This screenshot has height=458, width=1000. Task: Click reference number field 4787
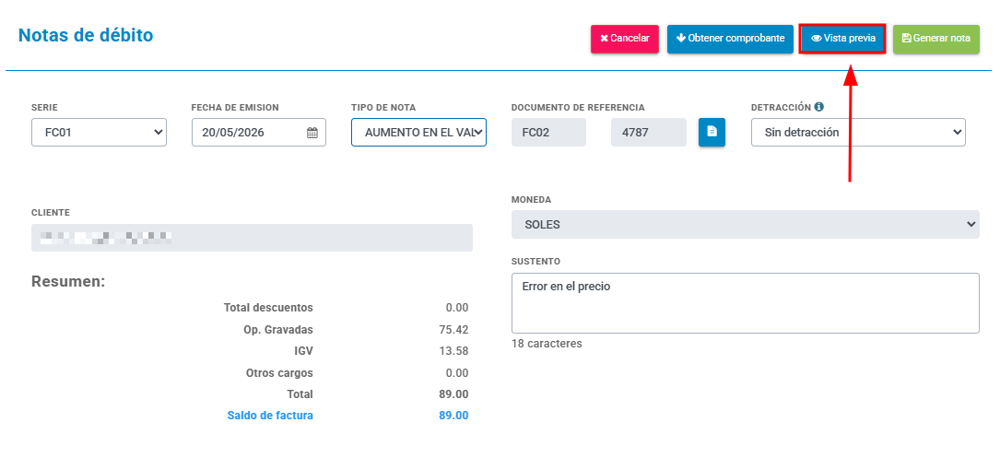pyautogui.click(x=649, y=133)
